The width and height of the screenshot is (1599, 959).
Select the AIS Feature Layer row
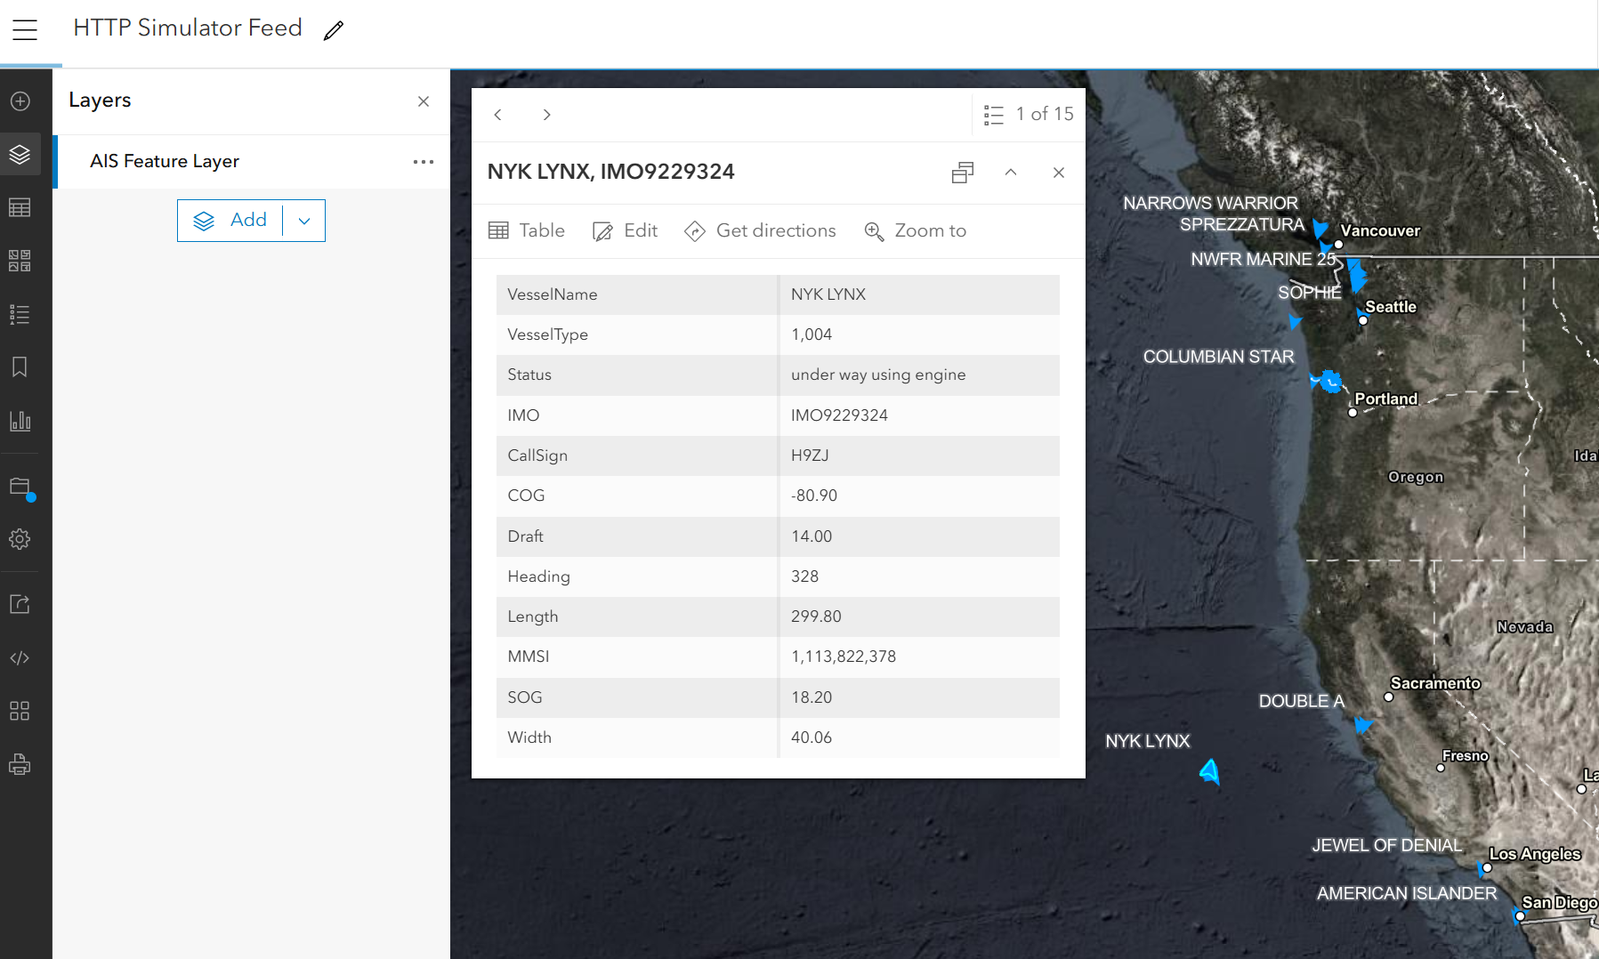click(x=251, y=162)
